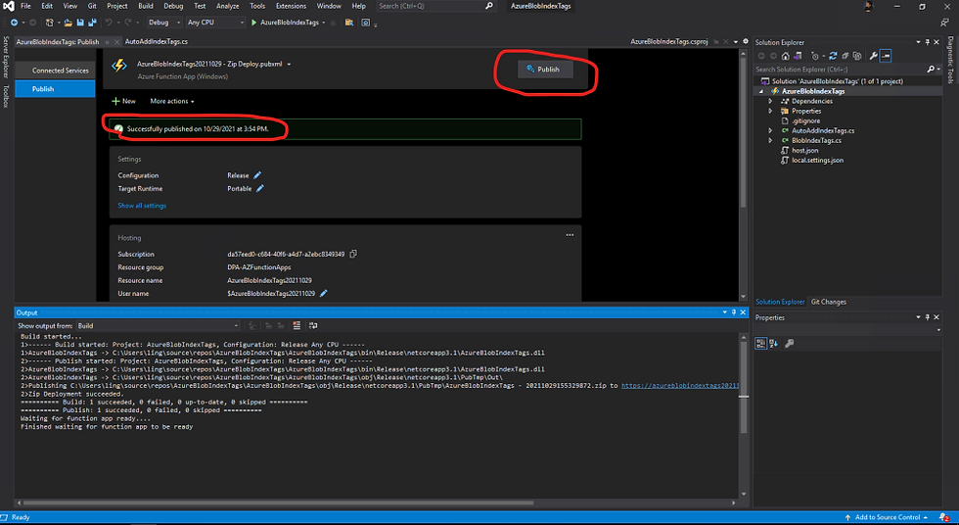Click Live Share icon at top right

(945, 23)
